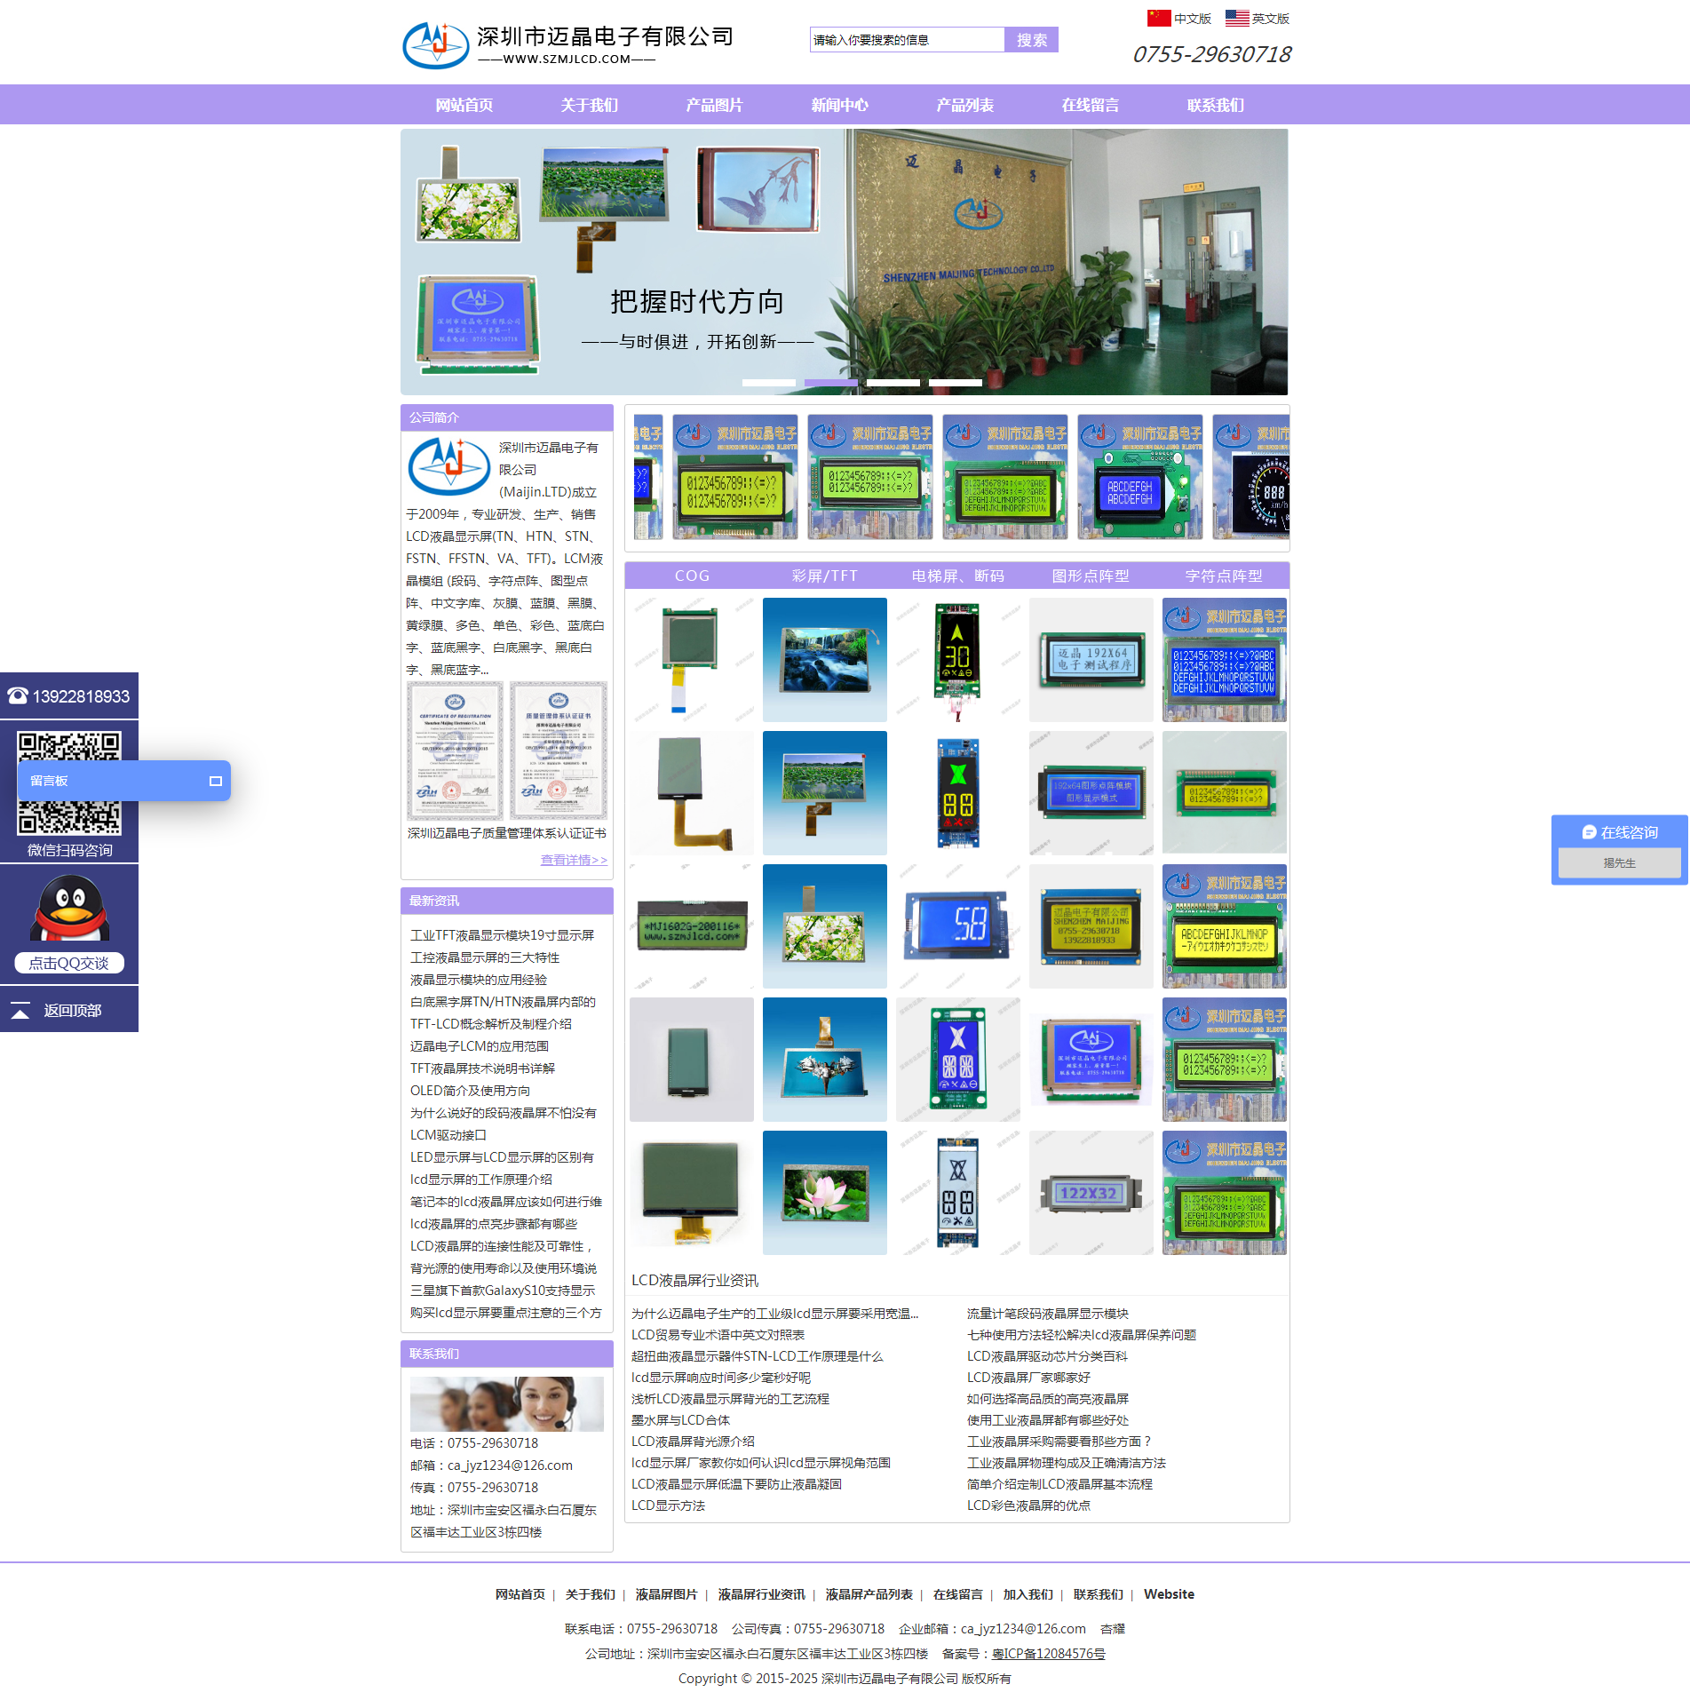
Task: Open footer Website link
Action: point(1169,1594)
